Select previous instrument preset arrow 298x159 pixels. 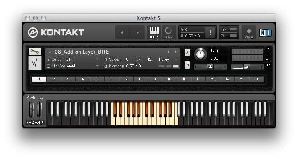coord(168,52)
